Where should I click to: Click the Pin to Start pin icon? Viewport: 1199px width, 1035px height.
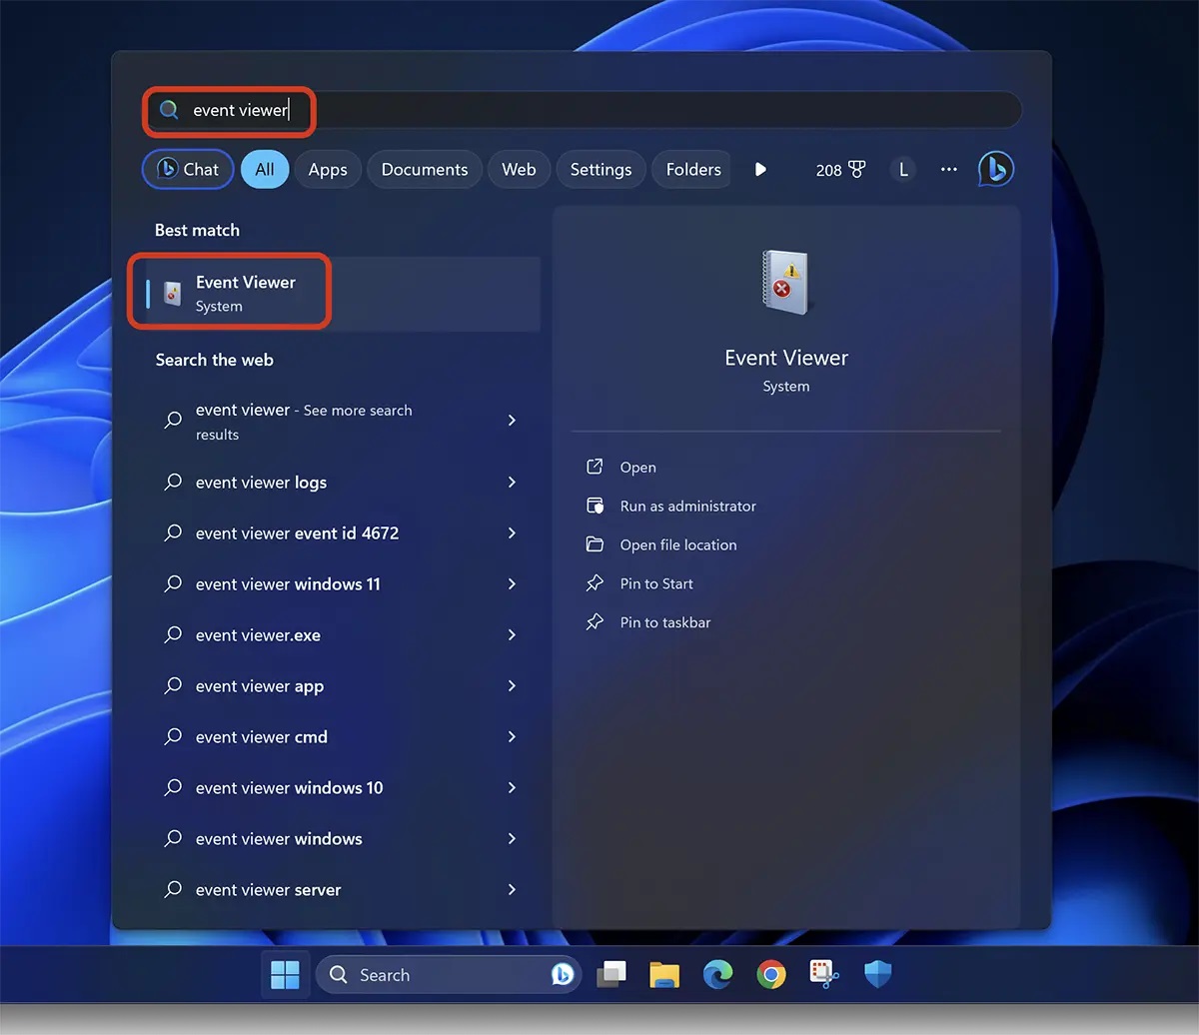(595, 583)
